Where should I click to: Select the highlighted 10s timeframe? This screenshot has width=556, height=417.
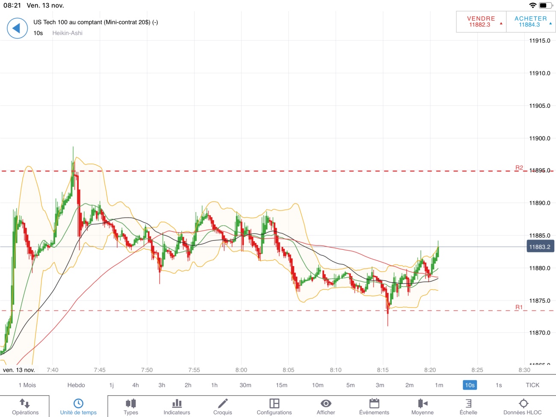470,385
